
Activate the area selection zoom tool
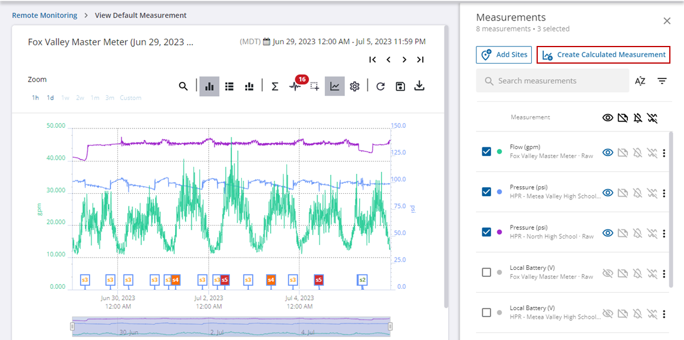click(x=315, y=87)
